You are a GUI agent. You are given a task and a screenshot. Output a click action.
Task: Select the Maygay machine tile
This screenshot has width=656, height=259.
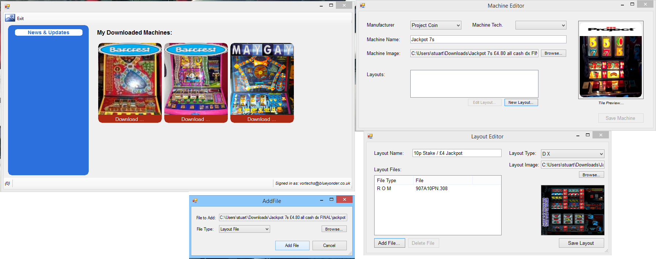click(262, 79)
